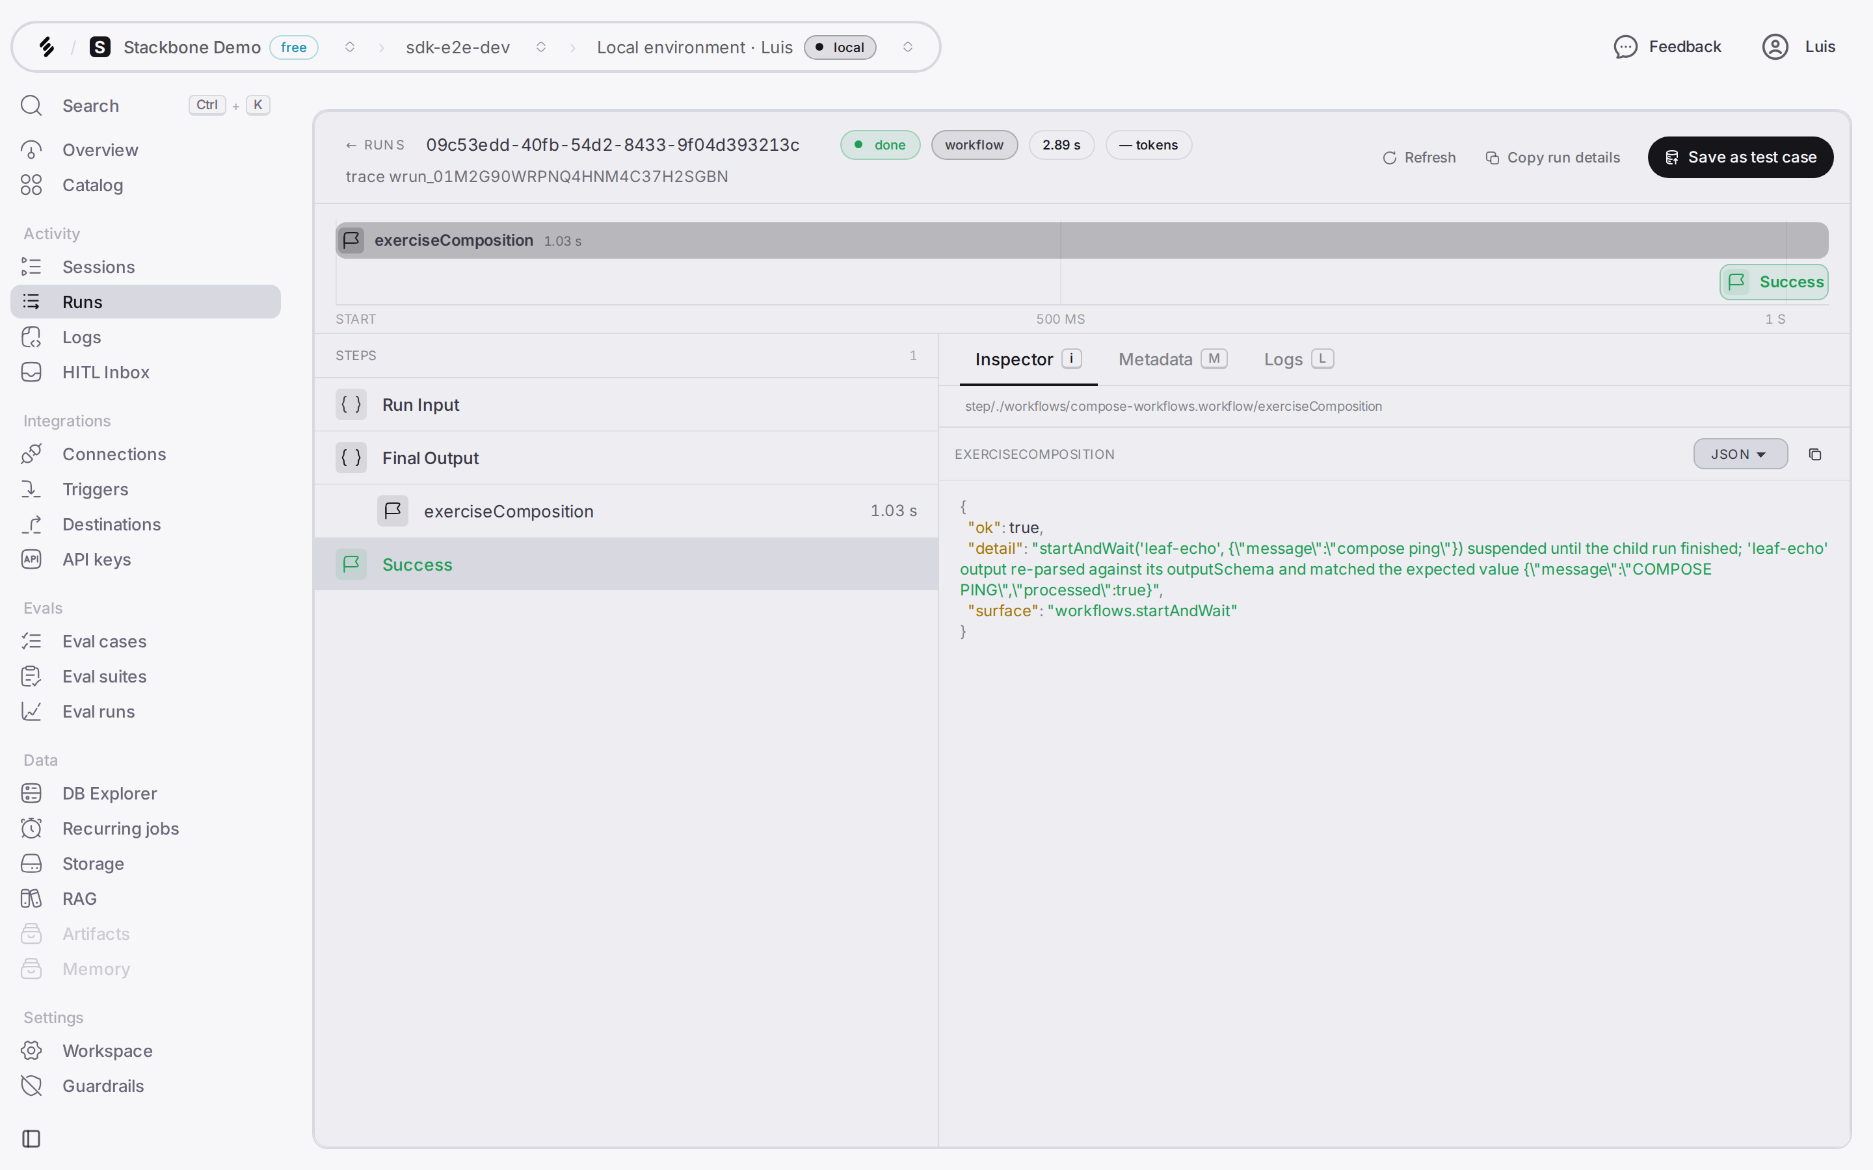Click the Refresh button

point(1418,158)
